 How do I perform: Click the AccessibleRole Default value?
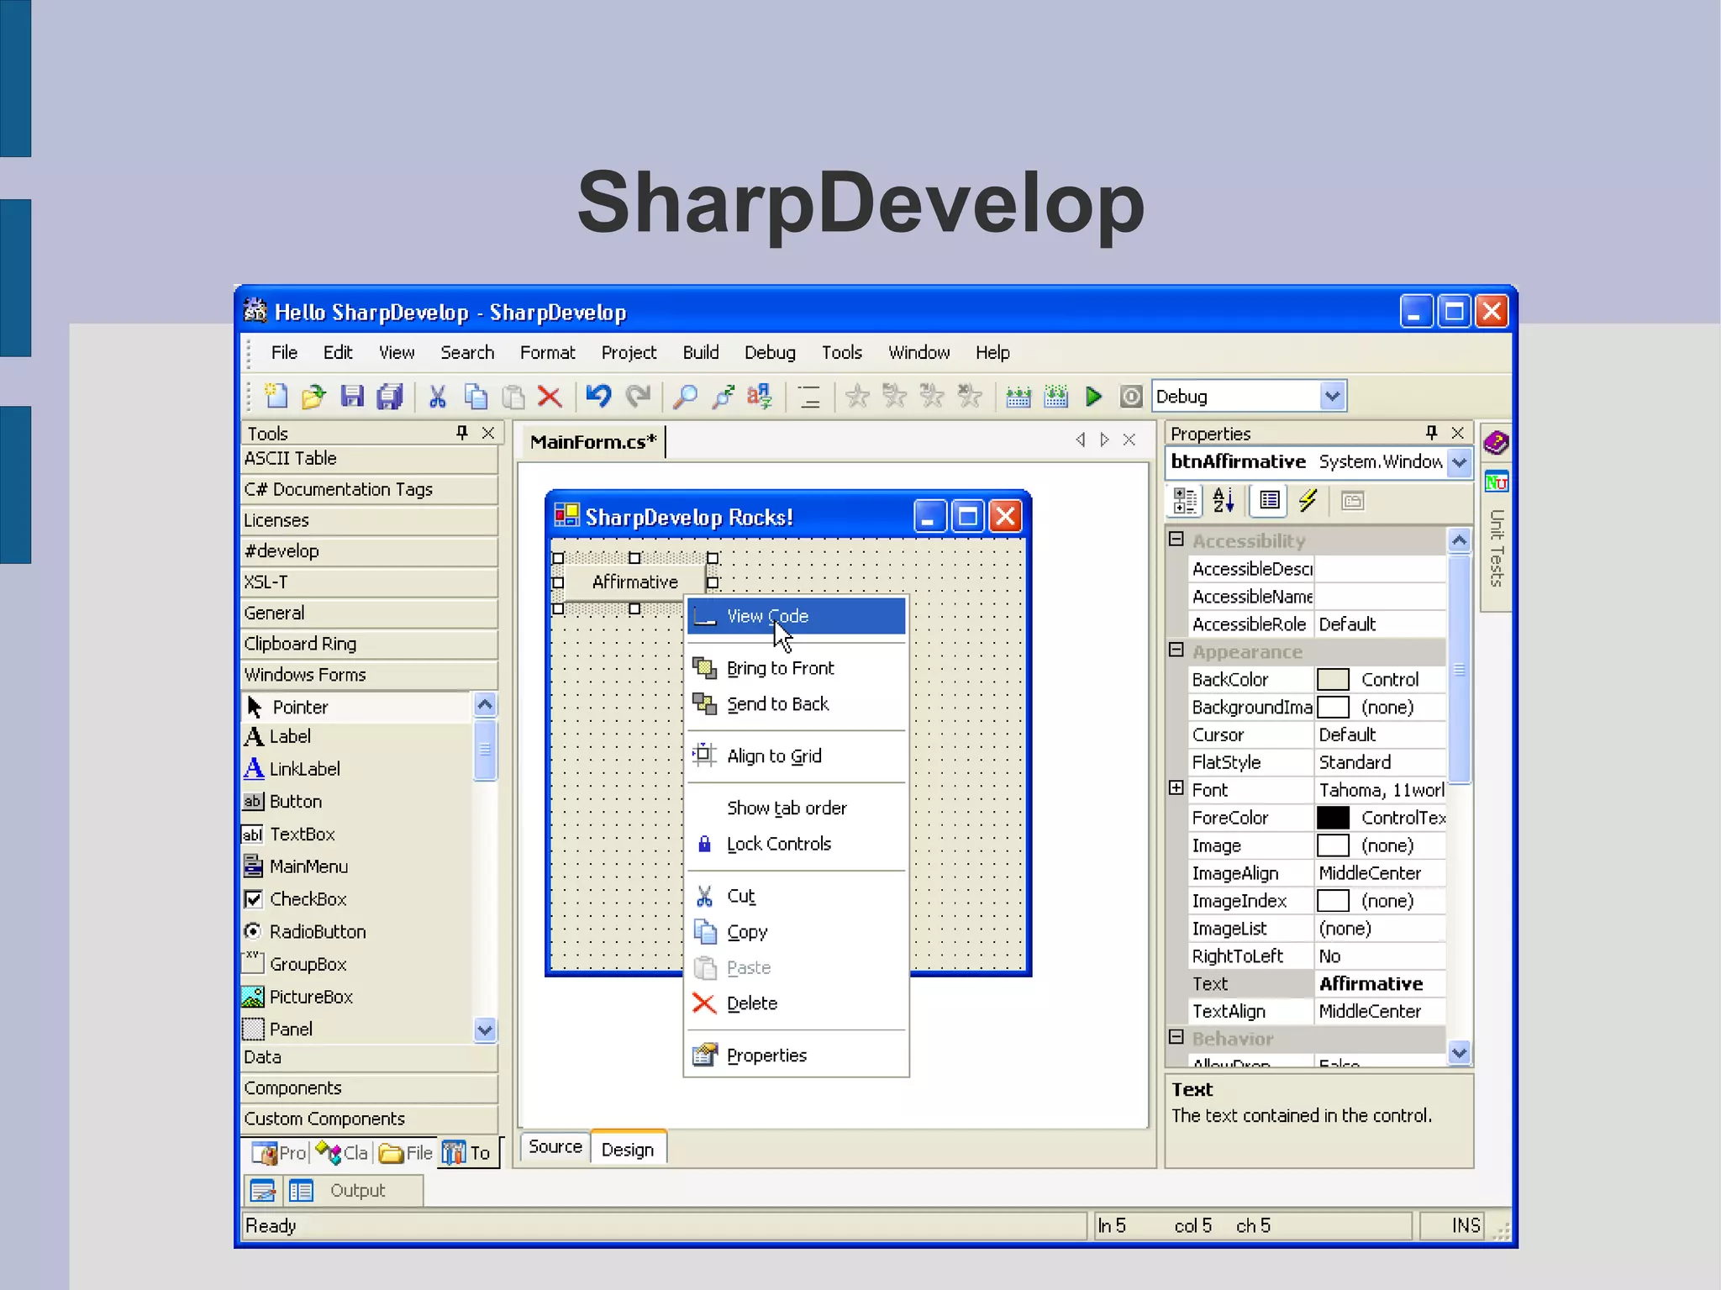(1380, 624)
